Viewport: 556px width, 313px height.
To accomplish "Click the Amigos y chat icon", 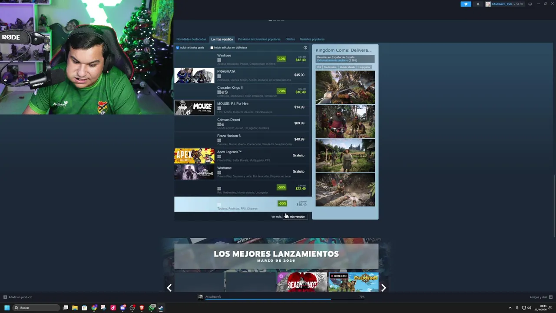I will point(550,297).
